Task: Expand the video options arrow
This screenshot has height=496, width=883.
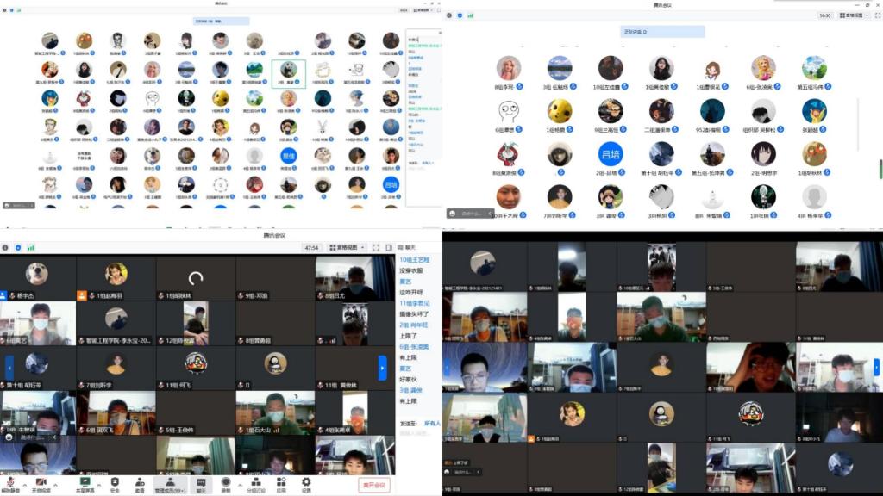Action: pos(54,482)
